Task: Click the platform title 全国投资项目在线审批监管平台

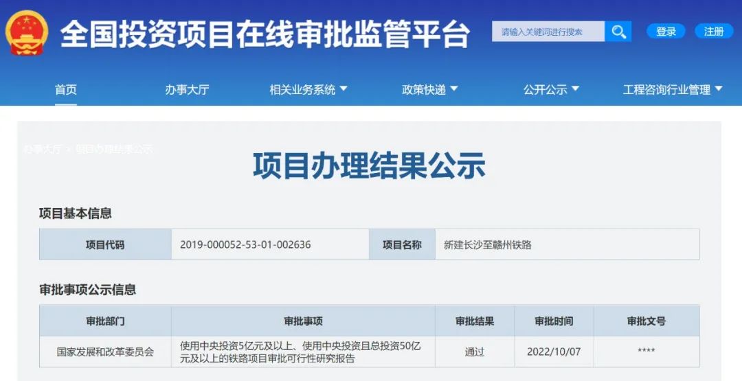Action: (x=265, y=34)
